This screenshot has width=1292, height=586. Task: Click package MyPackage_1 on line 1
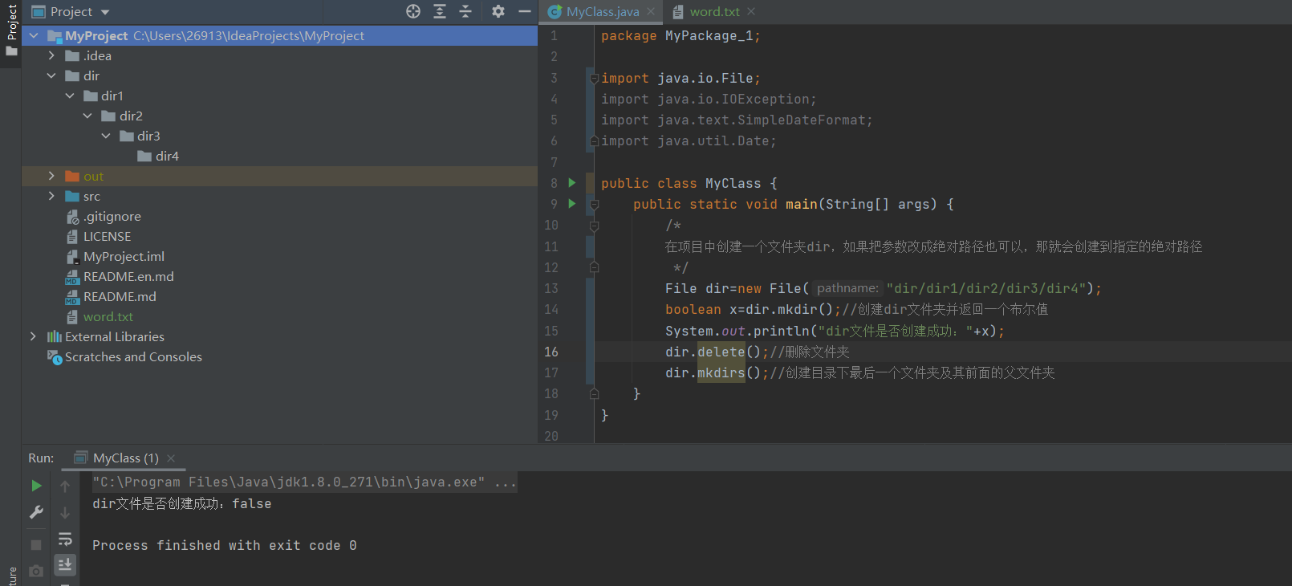(709, 36)
